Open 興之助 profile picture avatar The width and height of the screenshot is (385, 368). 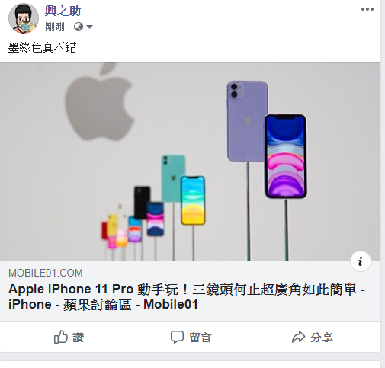24,18
